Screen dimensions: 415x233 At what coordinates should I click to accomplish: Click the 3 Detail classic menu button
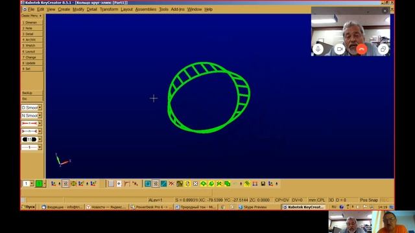pyautogui.click(x=32, y=34)
